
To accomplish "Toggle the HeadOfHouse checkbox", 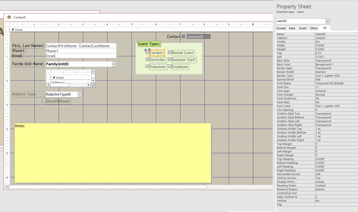I will click(44, 101).
